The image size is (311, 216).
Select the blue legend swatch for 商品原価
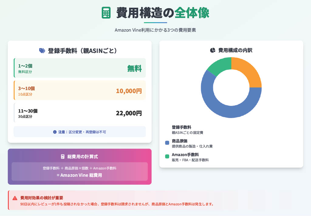167,143
